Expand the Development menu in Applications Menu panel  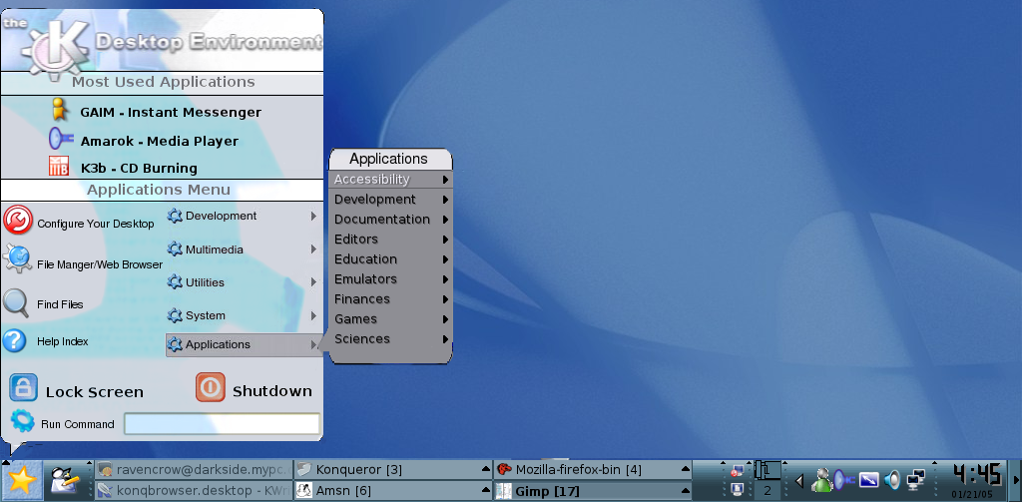[244, 216]
